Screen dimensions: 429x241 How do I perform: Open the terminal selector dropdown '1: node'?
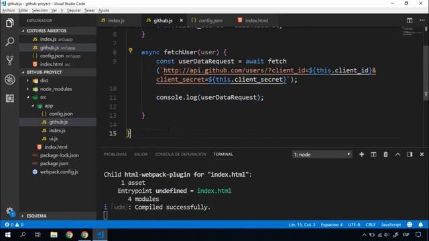tap(322, 155)
